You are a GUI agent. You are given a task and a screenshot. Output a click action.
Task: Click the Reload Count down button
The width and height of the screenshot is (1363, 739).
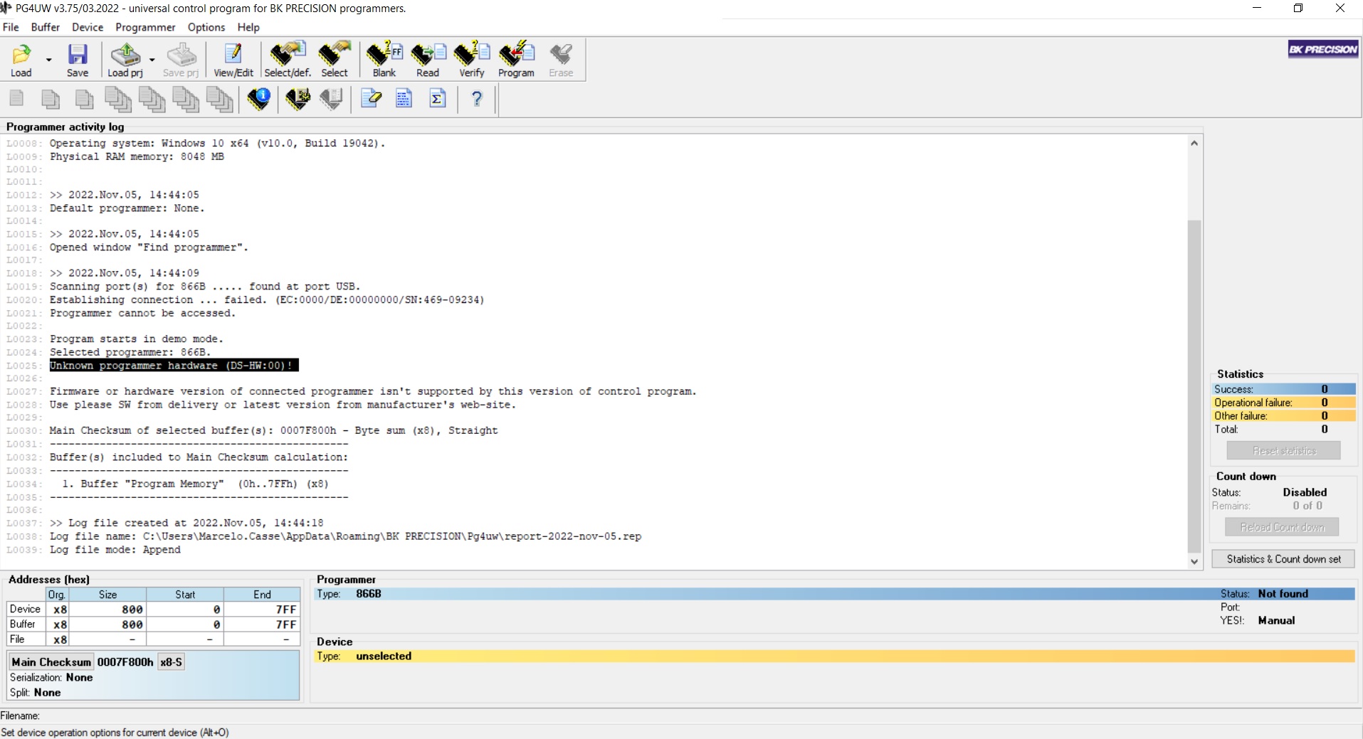(1282, 527)
